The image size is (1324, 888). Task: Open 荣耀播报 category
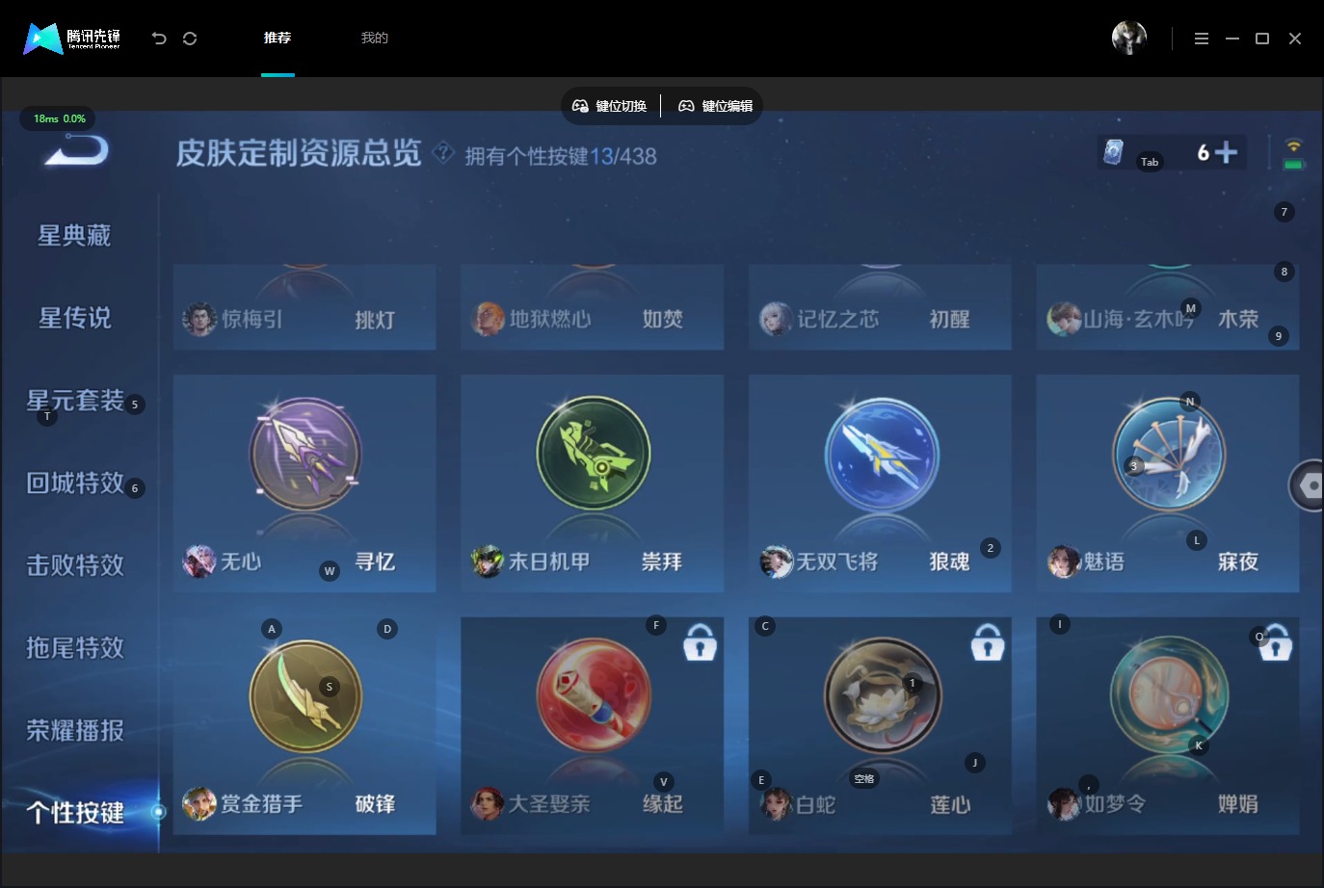(x=74, y=730)
